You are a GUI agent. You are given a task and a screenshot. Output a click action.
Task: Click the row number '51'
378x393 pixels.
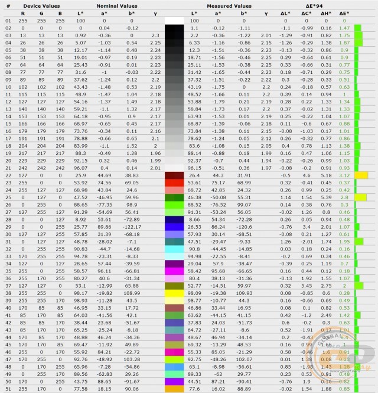8,389
